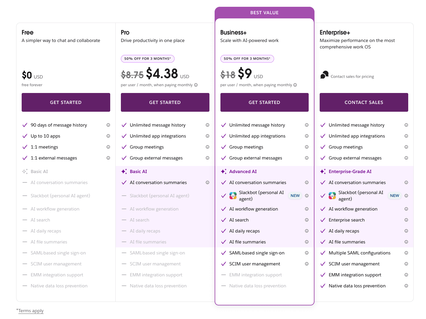This screenshot has height=319, width=426.
Task: Click Get Started button under Pro plan
Action: tap(165, 102)
